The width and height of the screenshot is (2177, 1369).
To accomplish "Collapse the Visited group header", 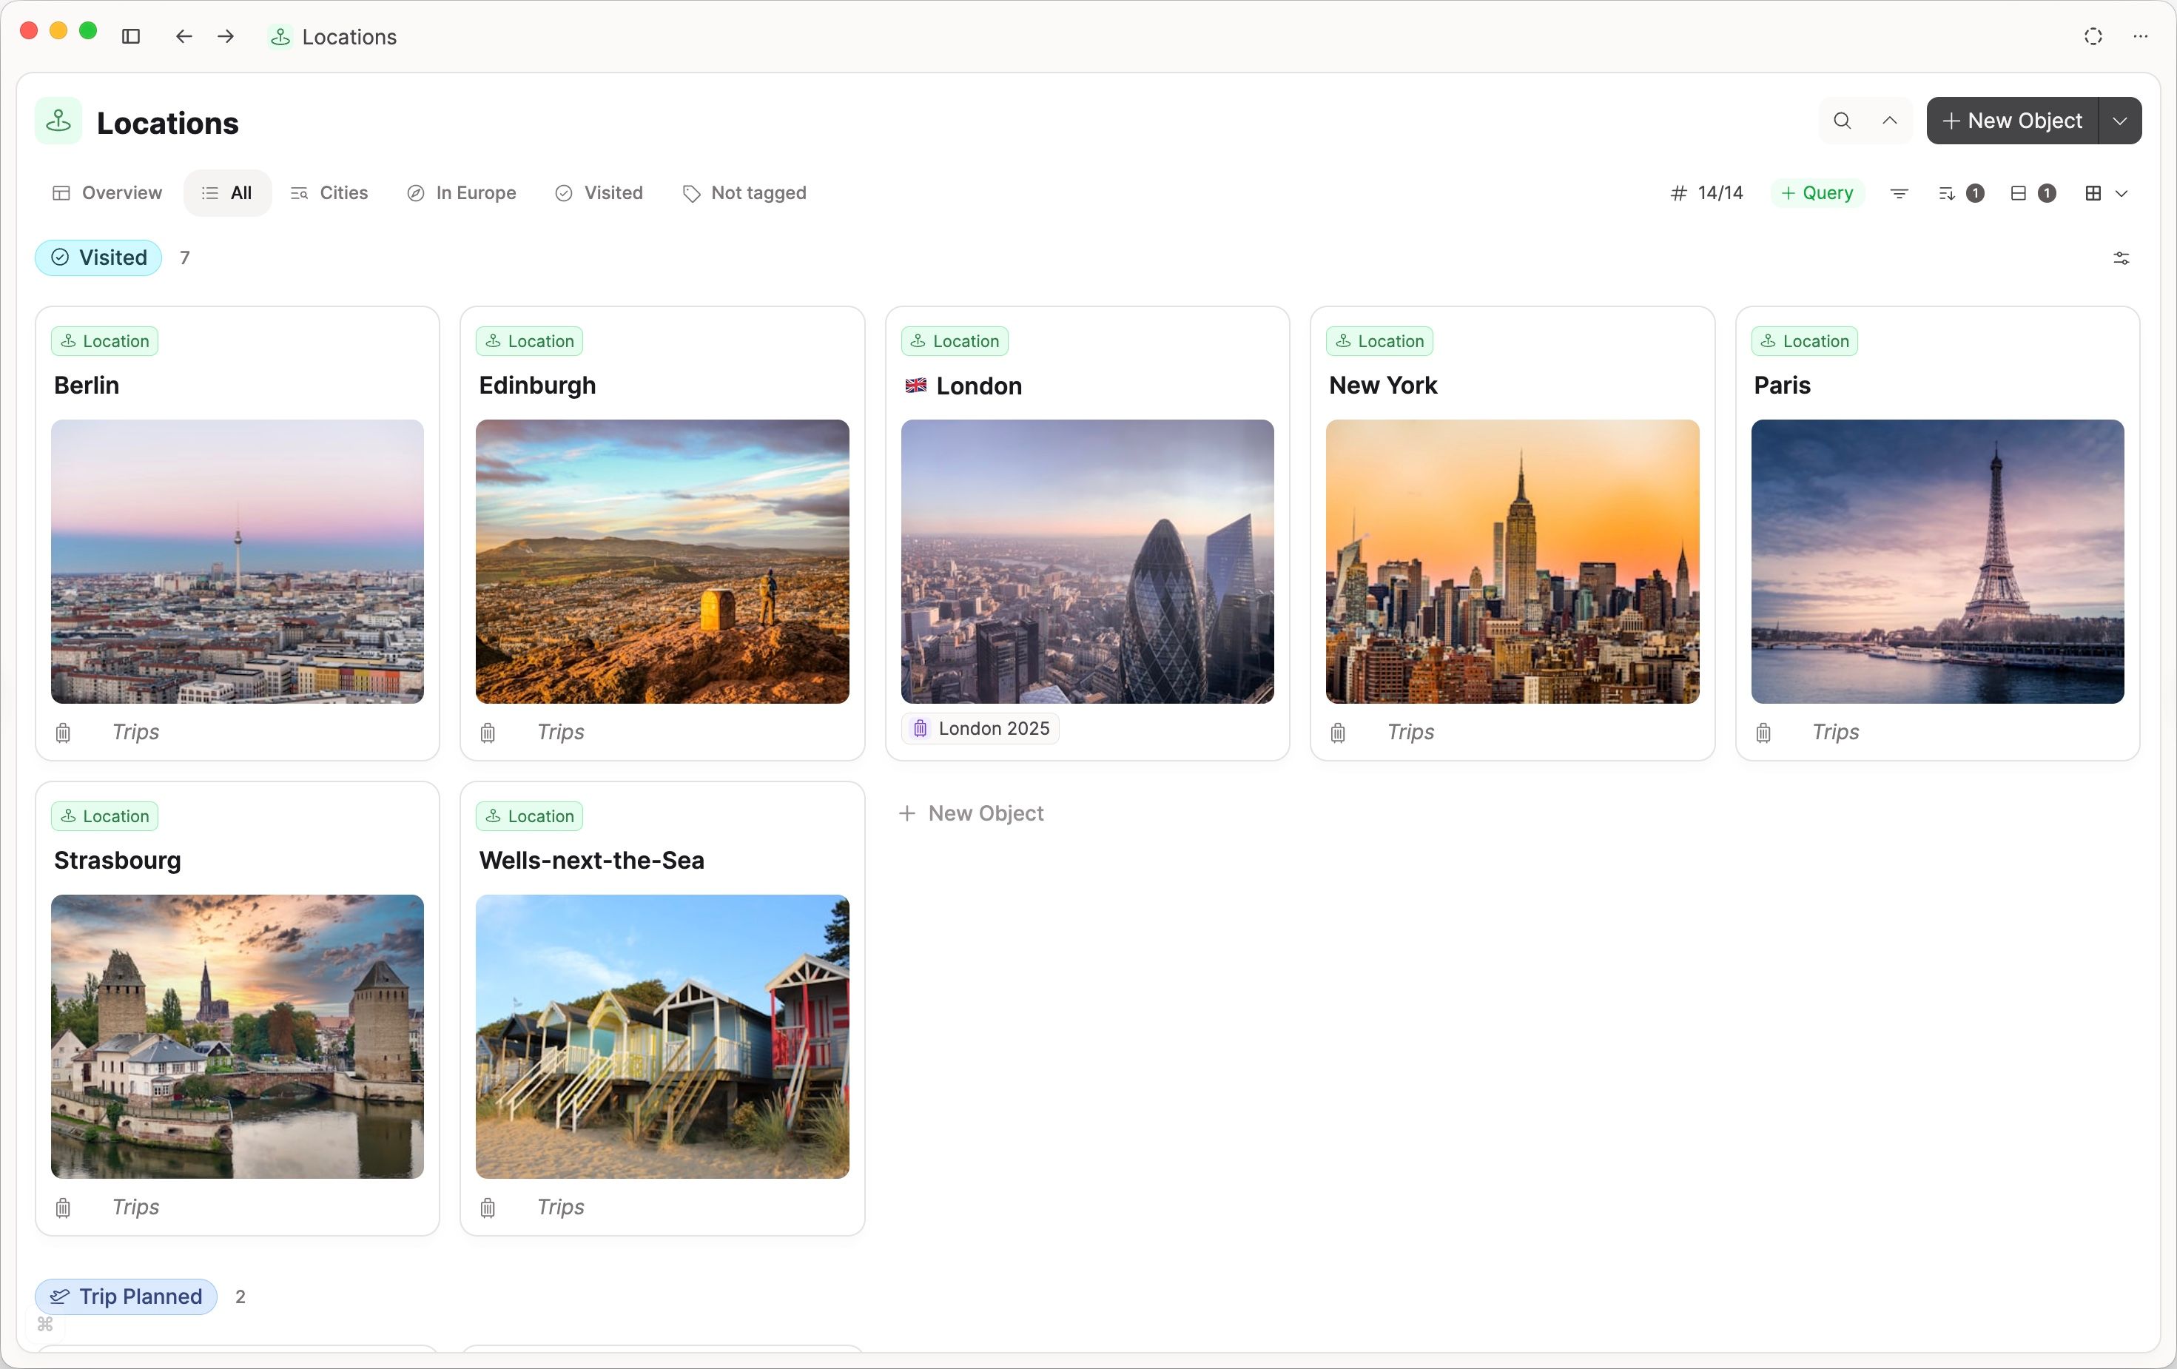I will click(x=98, y=258).
